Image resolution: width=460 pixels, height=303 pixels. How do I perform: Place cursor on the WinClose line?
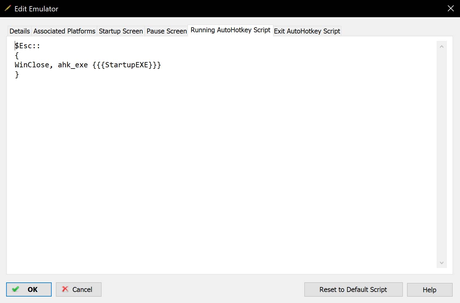(x=88, y=65)
